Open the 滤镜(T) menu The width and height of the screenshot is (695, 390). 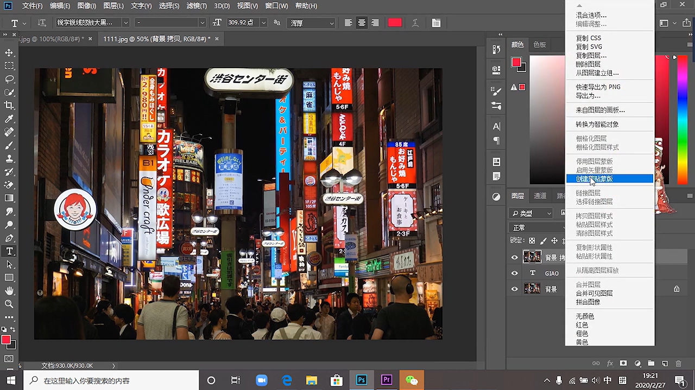[x=196, y=6]
